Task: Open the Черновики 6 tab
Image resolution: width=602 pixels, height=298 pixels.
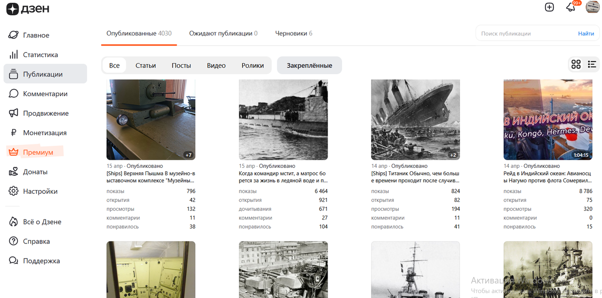Action: (x=293, y=34)
